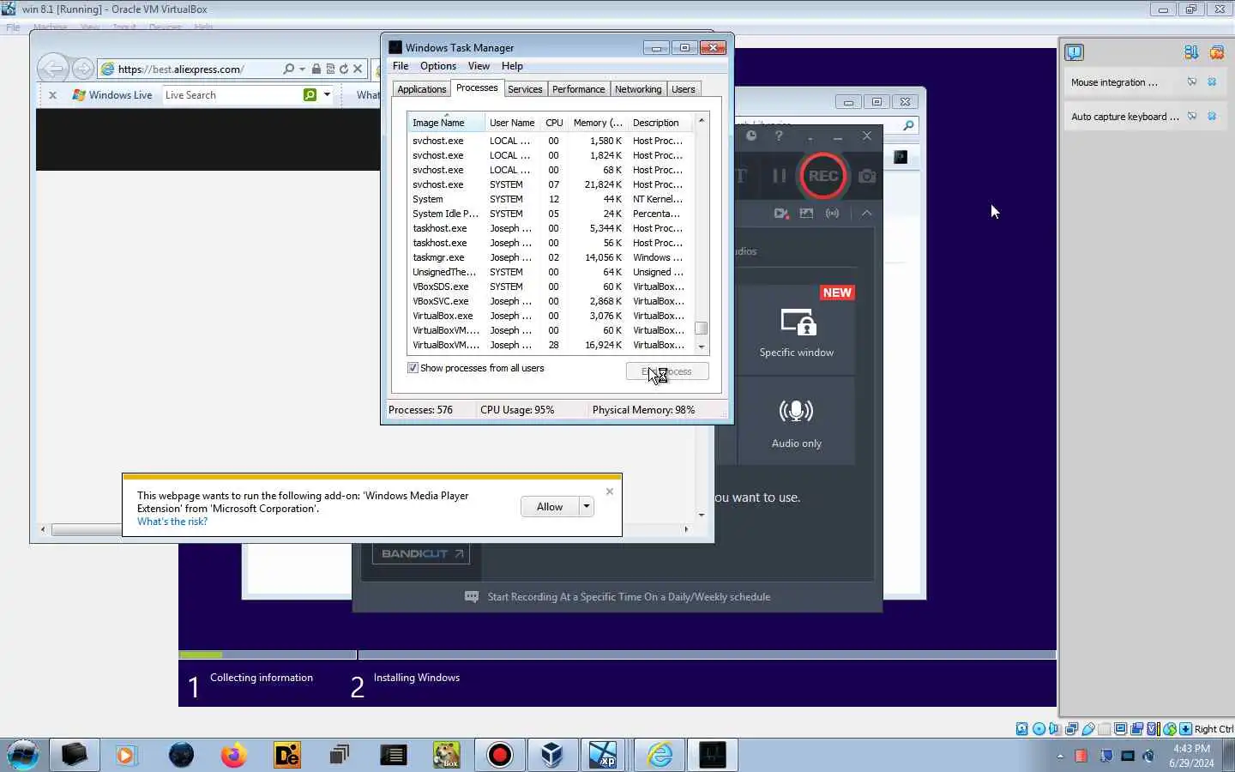Click Allow for Windows Media Player add-on
Screen dimensions: 1235x772
point(550,507)
